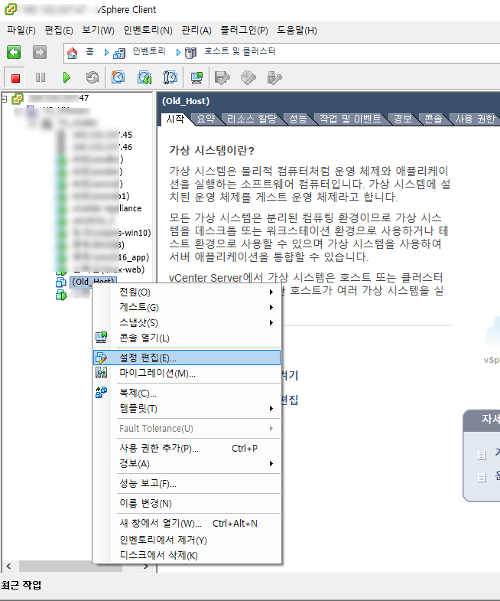Switch to the 경보 tab

click(x=403, y=119)
